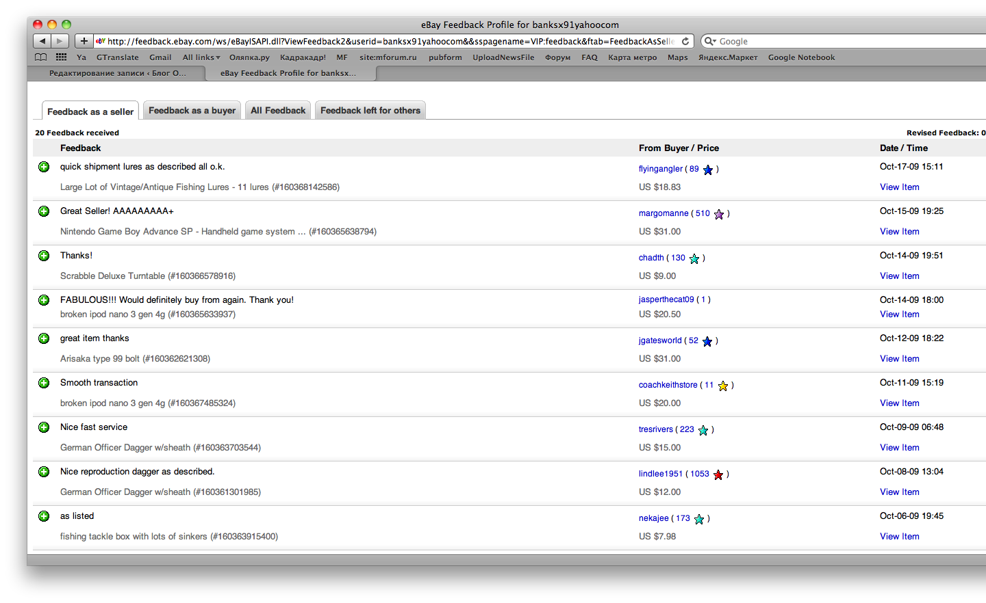Open the Gmail bookmark
Screen dimensions: 986x603
(x=160, y=57)
